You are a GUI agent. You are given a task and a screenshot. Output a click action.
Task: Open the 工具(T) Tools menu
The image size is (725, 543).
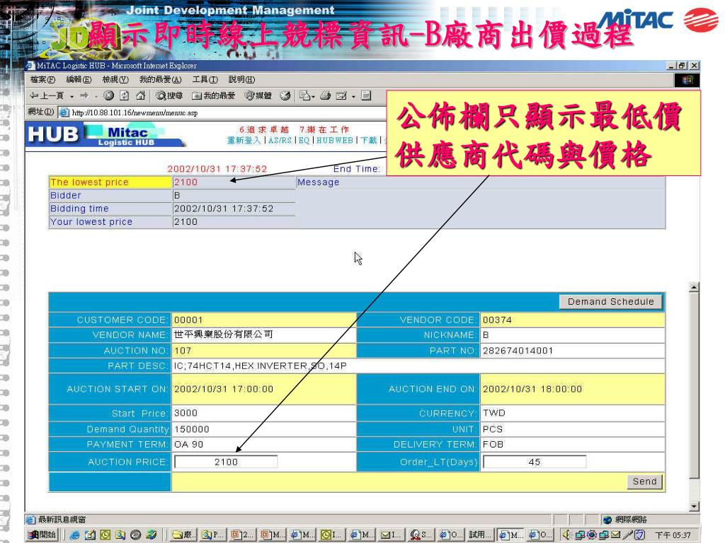[205, 79]
